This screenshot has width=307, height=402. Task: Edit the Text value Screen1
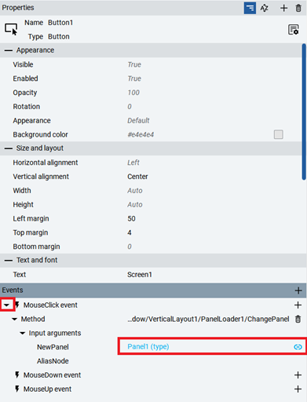point(140,275)
